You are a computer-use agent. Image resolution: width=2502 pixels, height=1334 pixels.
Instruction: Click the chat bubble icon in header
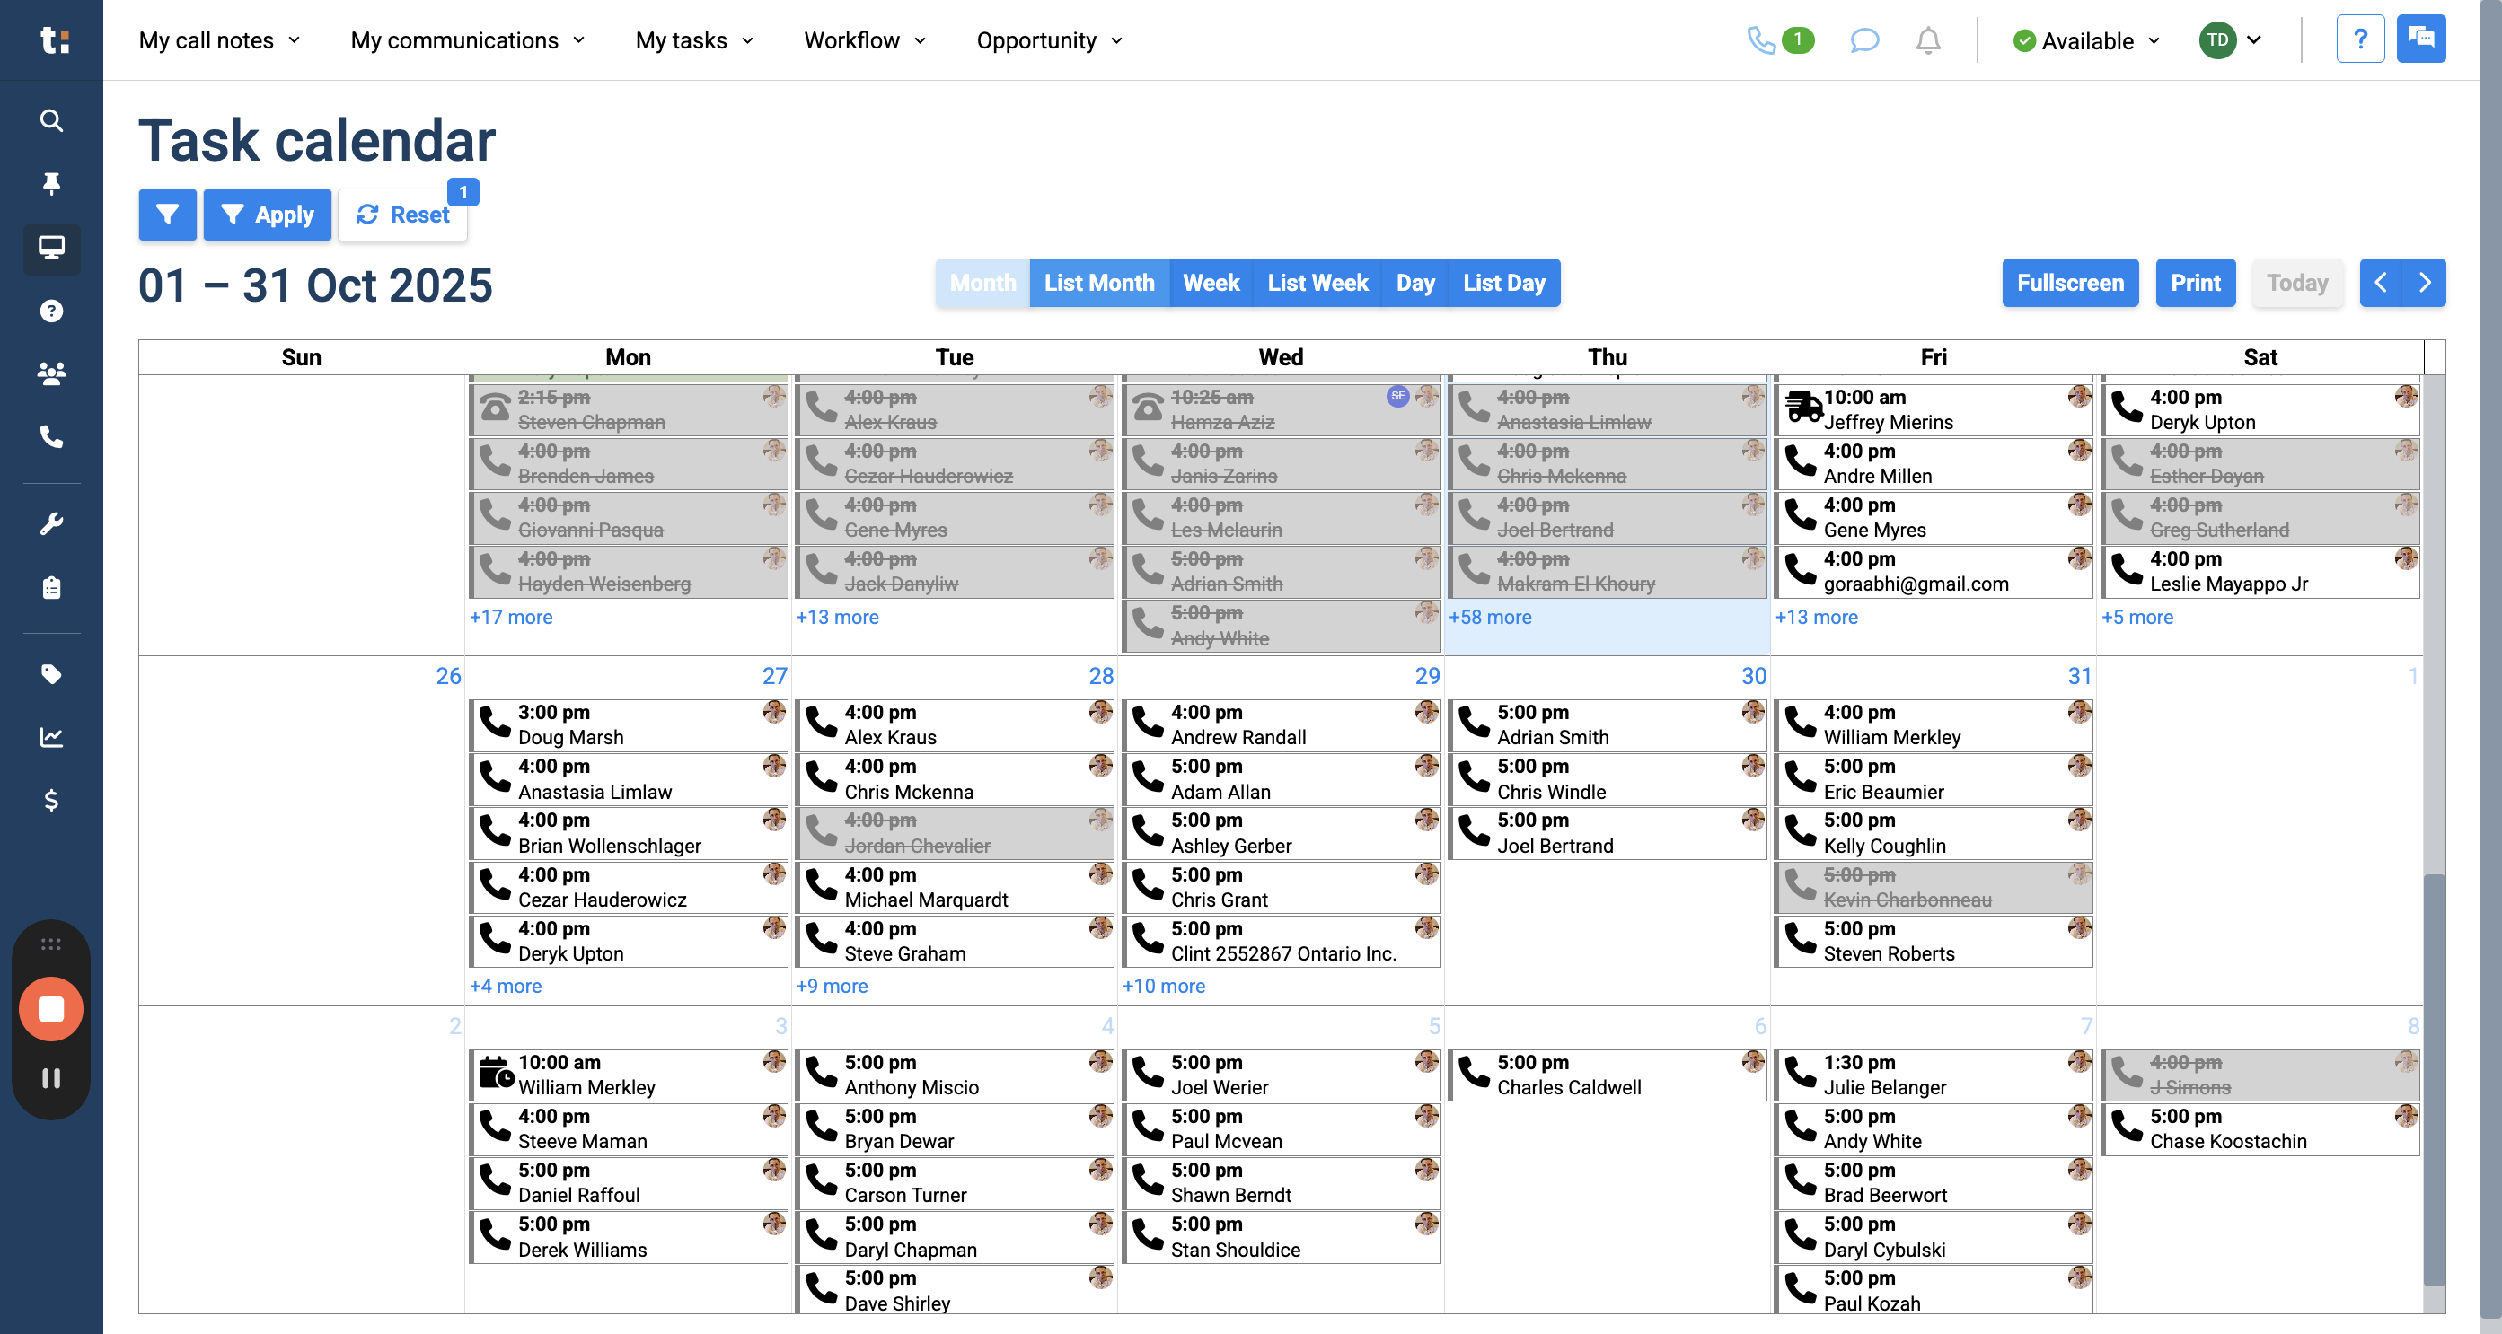1863,40
